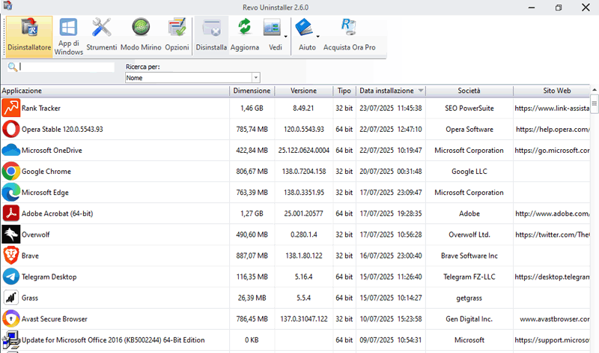Select Google Chrome in the list
599x353 pixels.
click(46, 172)
